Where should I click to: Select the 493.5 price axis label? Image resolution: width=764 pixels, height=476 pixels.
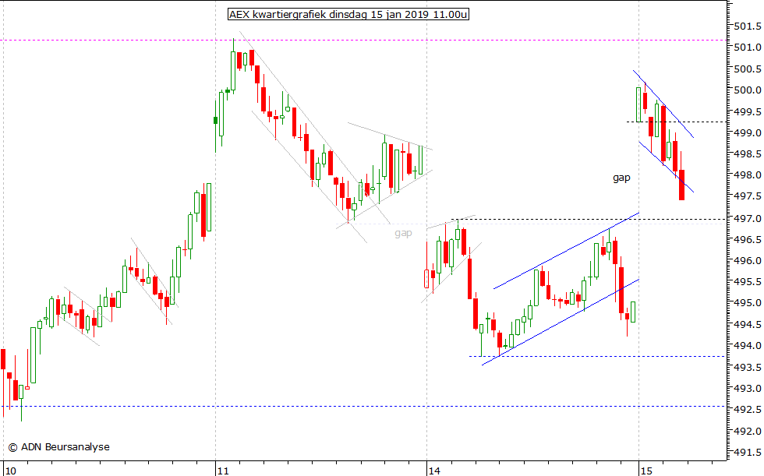click(748, 367)
